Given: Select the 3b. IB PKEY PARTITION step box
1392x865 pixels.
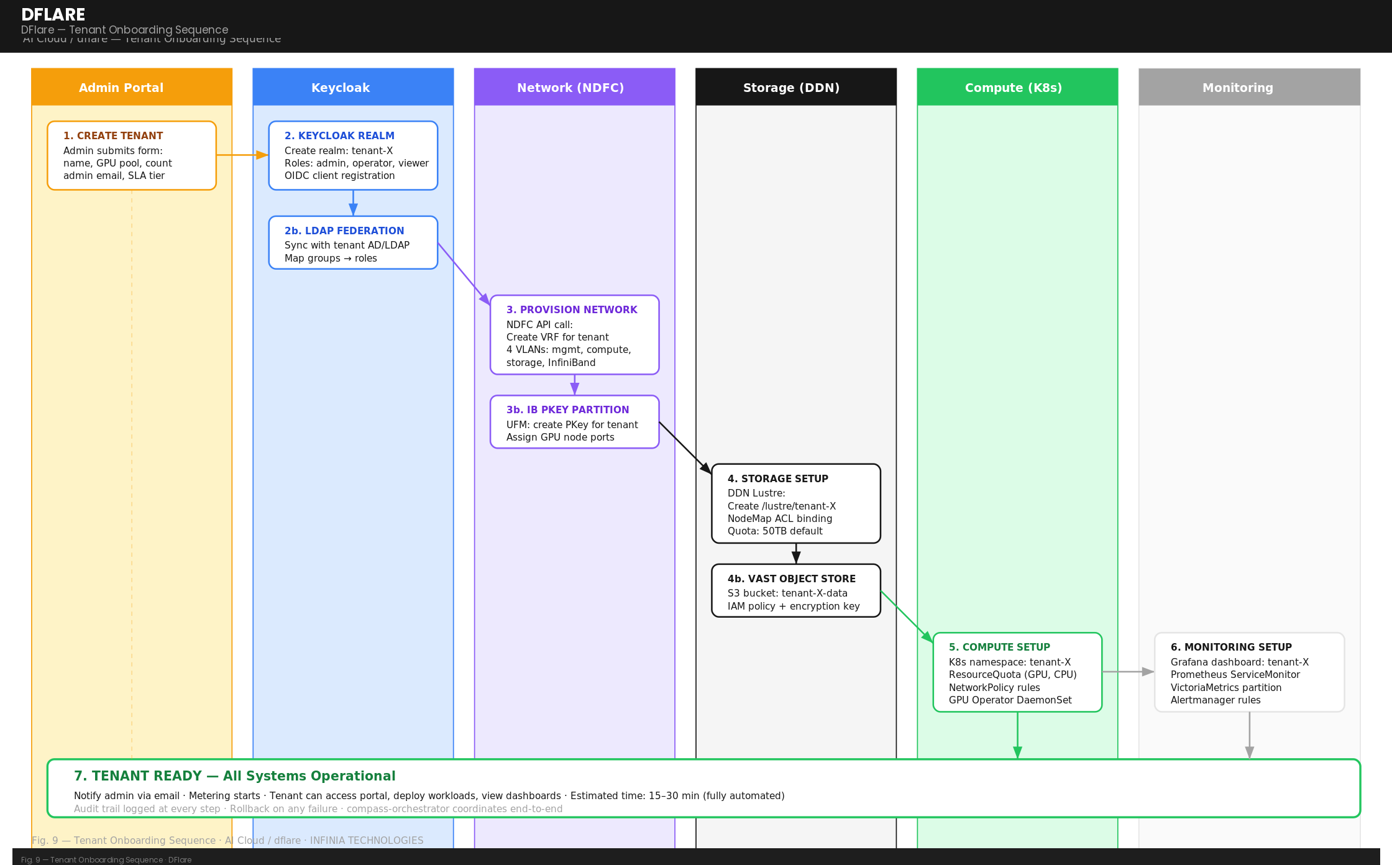Looking at the screenshot, I should point(574,423).
